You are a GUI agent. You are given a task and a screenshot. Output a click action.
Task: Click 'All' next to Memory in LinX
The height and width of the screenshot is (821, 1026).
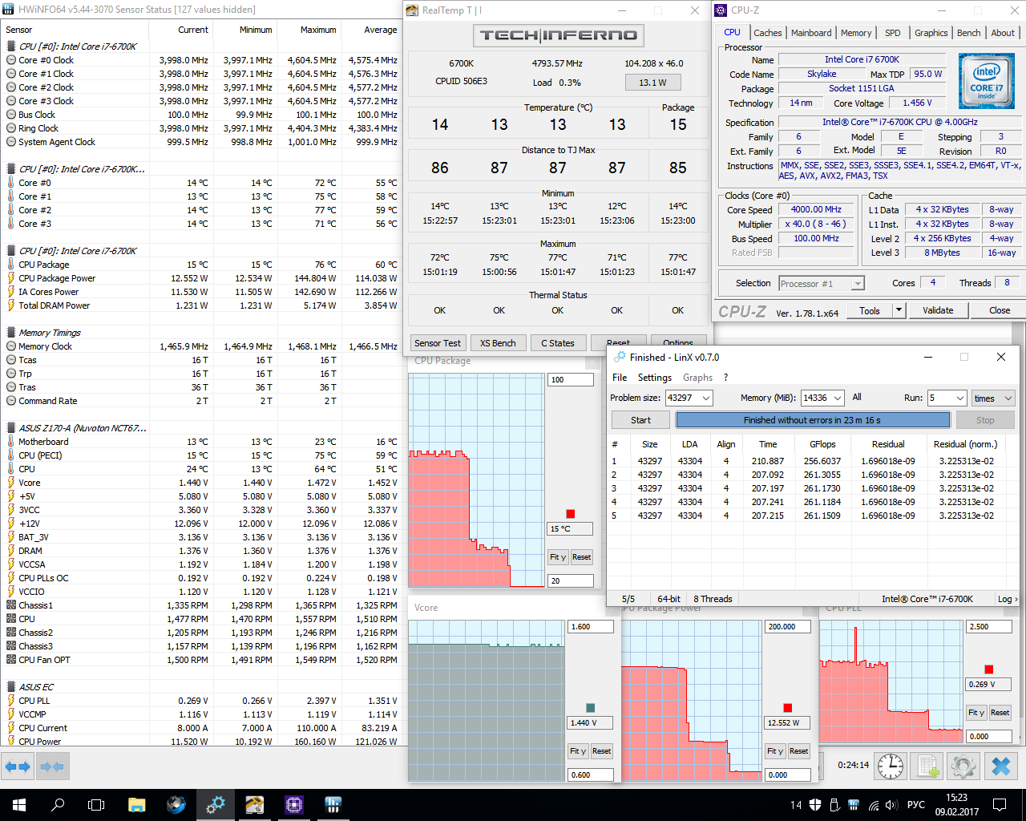[x=857, y=398]
